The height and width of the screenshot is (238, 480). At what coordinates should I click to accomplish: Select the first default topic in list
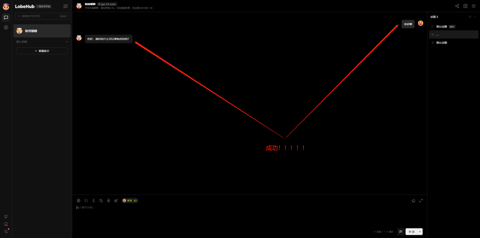[442, 27]
